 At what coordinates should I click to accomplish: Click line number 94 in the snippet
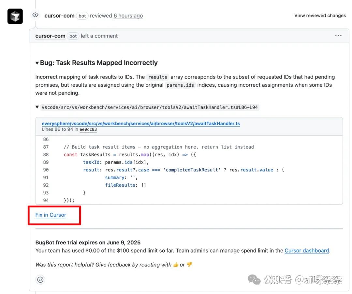(x=46, y=200)
